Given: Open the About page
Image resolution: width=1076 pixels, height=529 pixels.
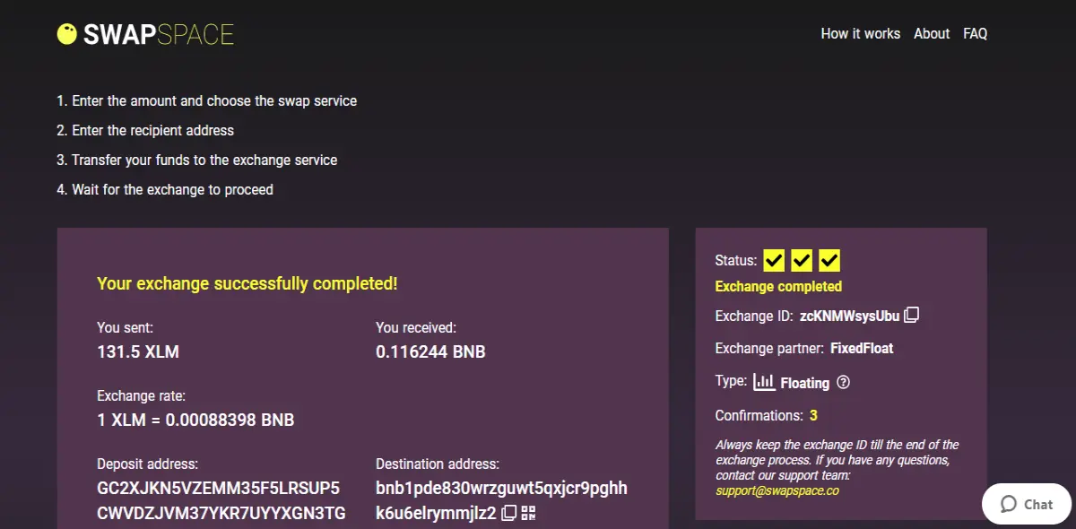Looking at the screenshot, I should pos(932,33).
